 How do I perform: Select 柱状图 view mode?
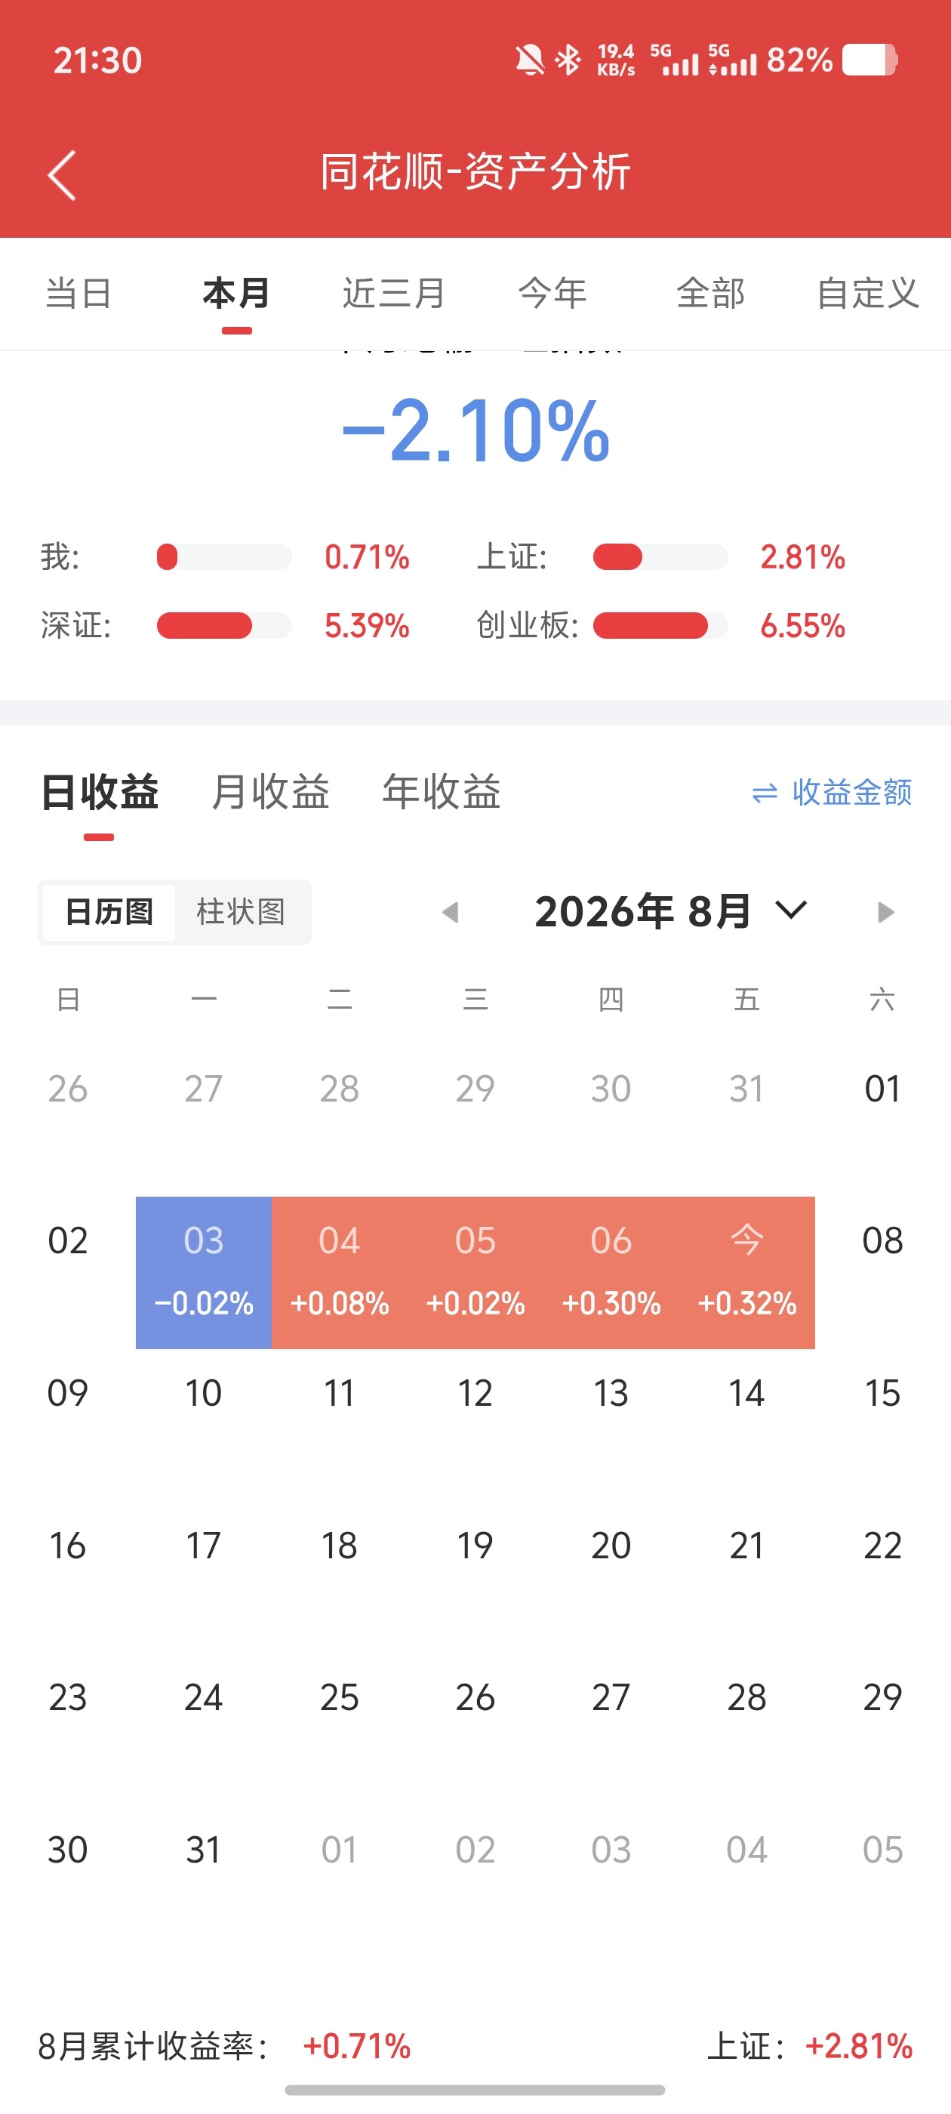pyautogui.click(x=242, y=912)
